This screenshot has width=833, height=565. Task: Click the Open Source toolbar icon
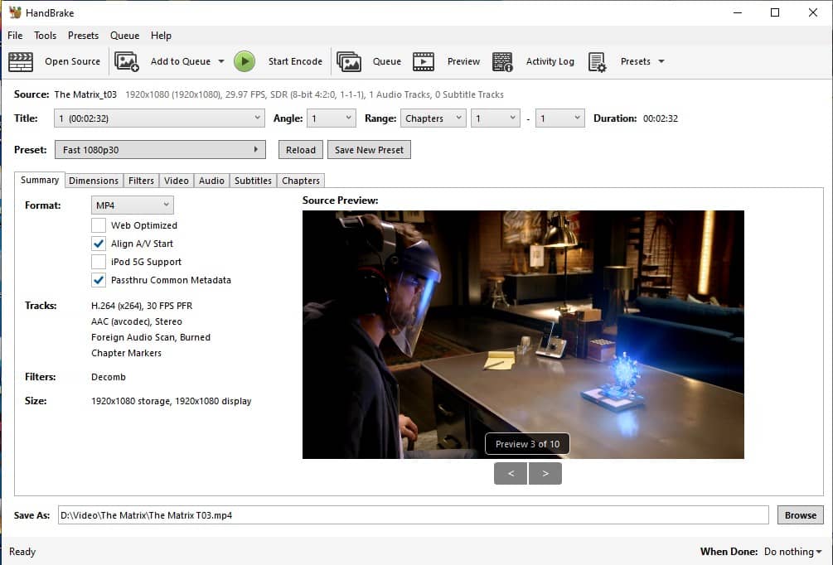21,61
